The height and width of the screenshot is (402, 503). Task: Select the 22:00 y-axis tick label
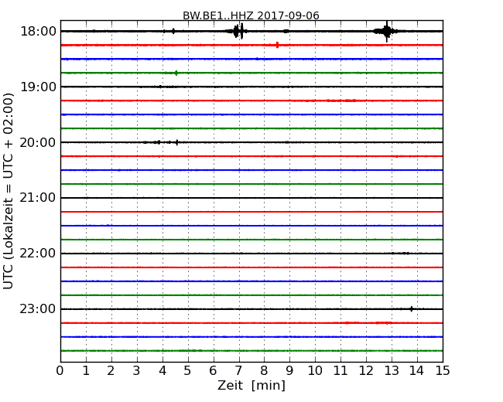point(38,254)
